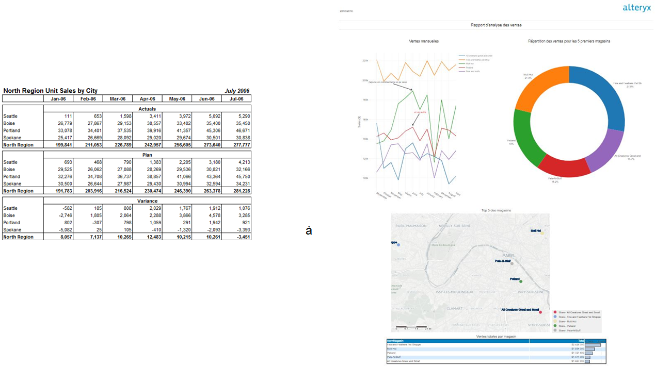Click the yellow dot beside Store - Mull Hut legend

[x=555, y=321]
